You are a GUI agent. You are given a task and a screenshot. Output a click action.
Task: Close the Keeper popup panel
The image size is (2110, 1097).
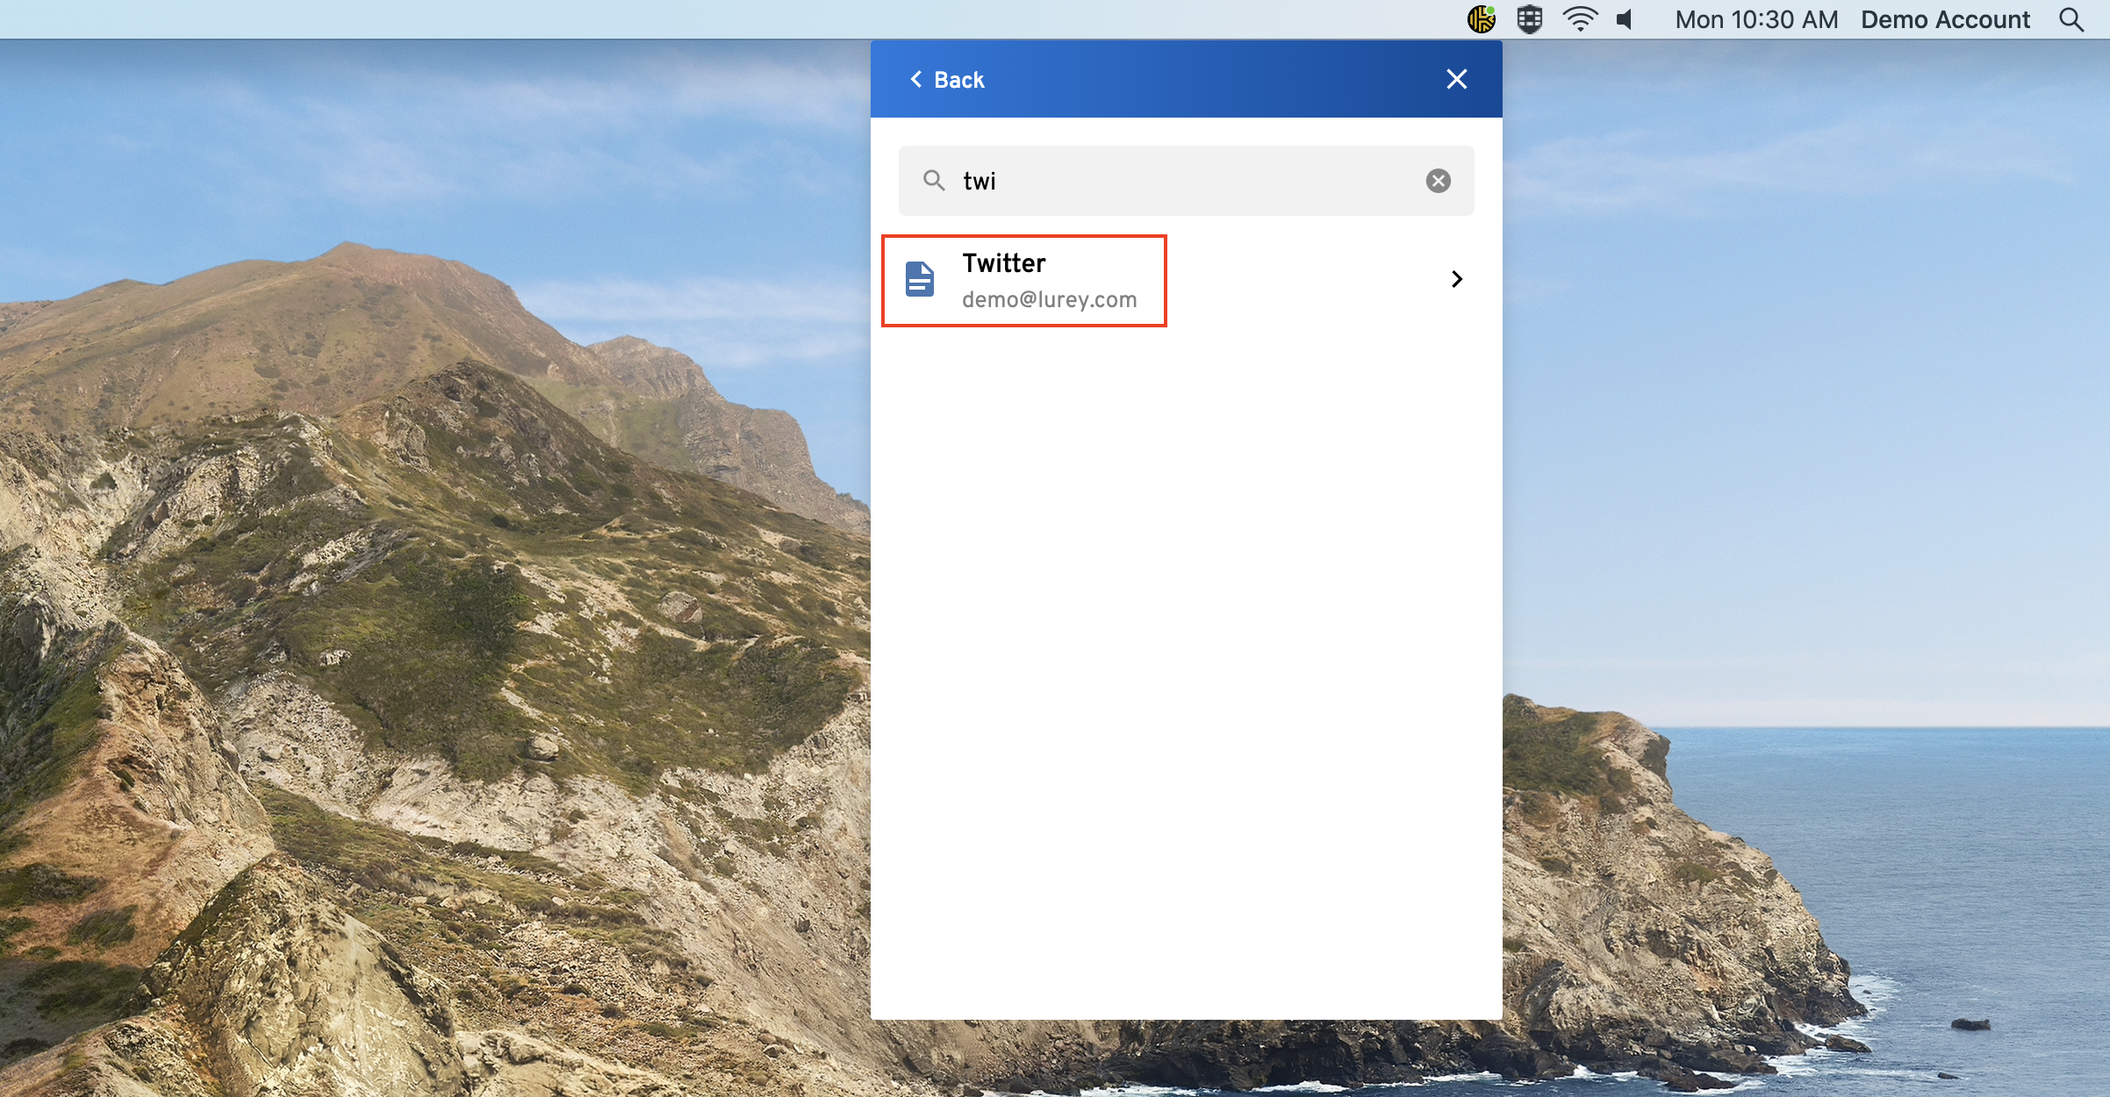tap(1456, 79)
